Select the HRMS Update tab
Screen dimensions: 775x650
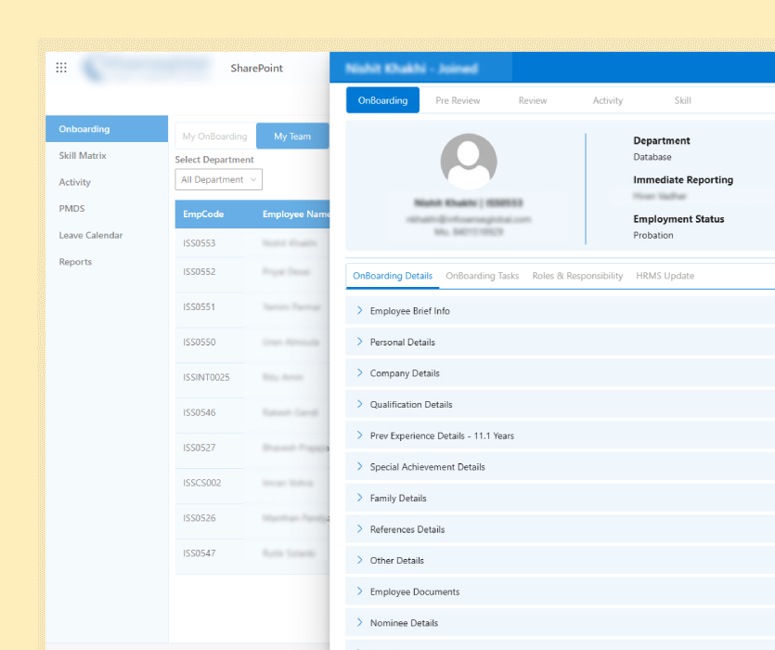[665, 276]
